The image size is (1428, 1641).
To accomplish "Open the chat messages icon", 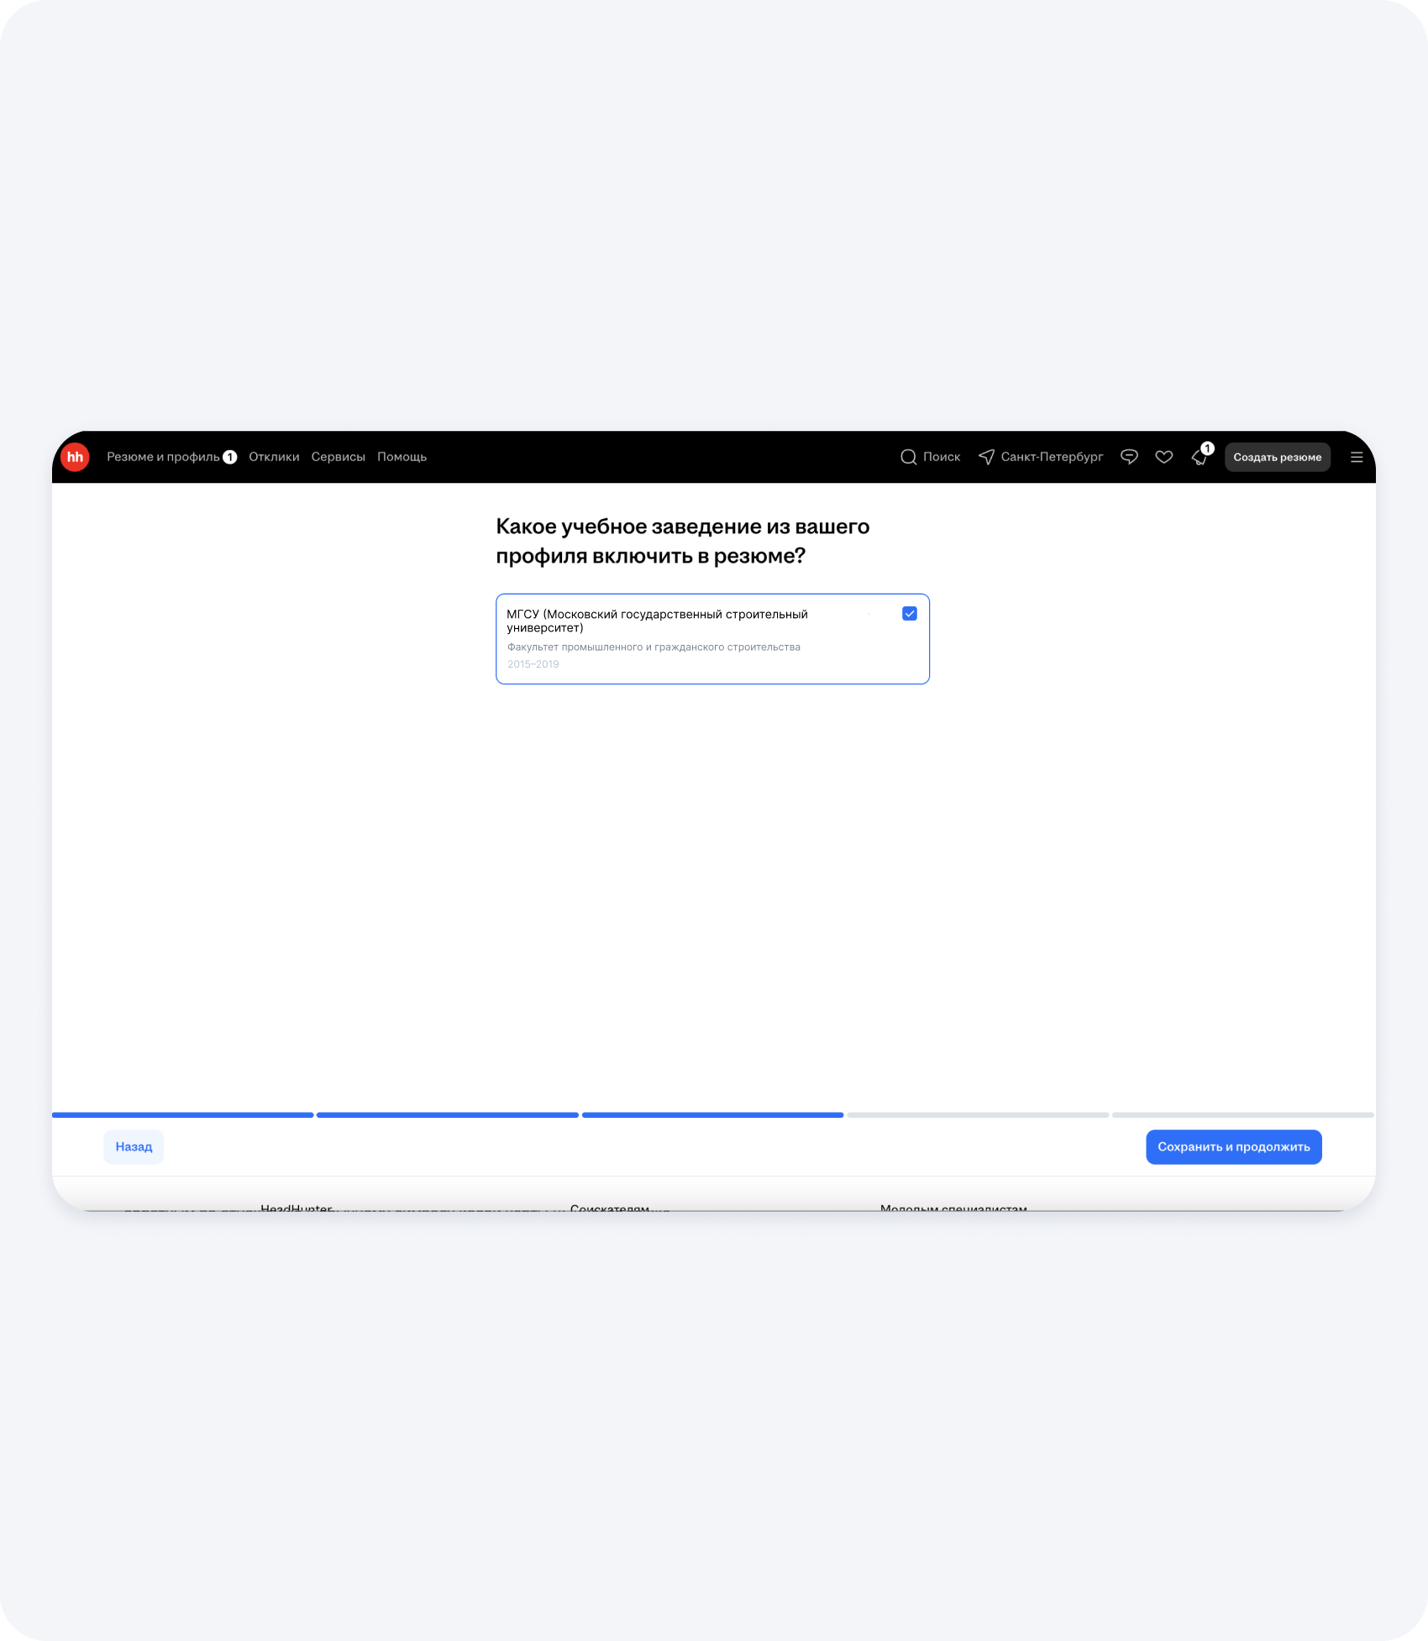I will [1129, 457].
